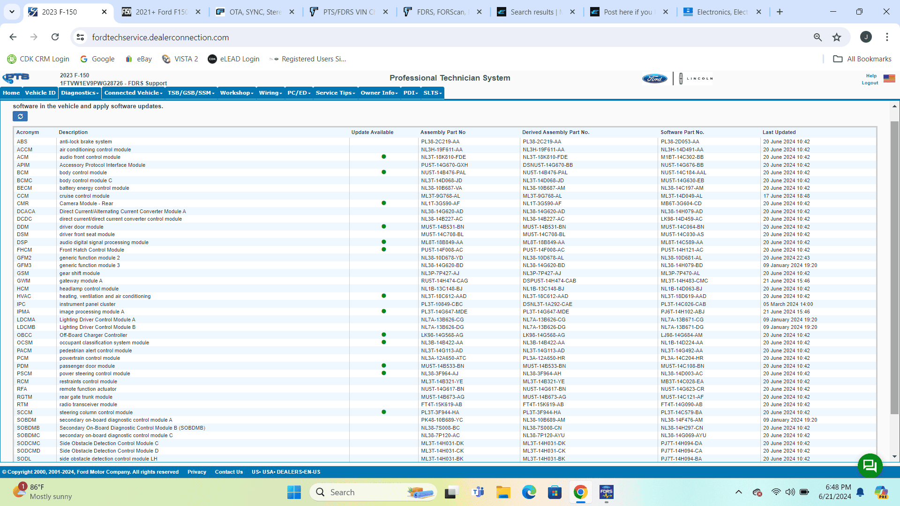Open the green live chat bubble

coord(870,465)
